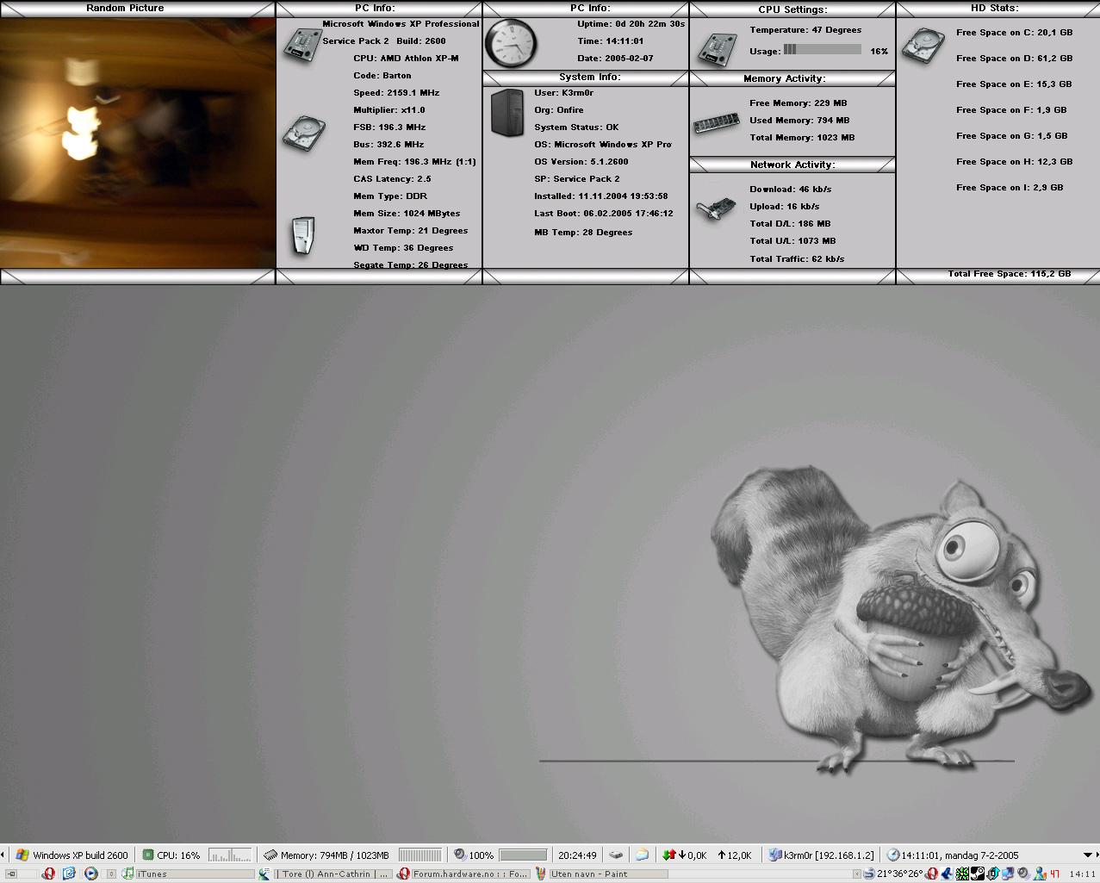Viewport: 1100px width, 883px height.
Task: Click the clock icon beside date in toolbar
Action: (893, 855)
